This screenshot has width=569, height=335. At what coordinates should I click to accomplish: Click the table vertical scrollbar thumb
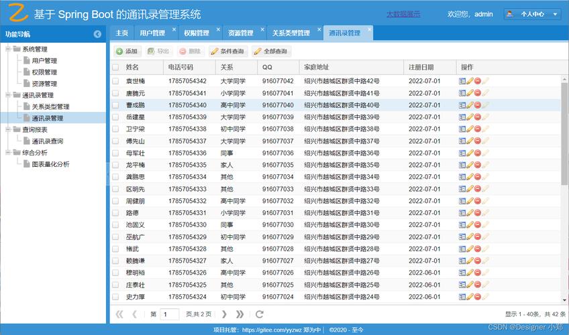coord(564,134)
